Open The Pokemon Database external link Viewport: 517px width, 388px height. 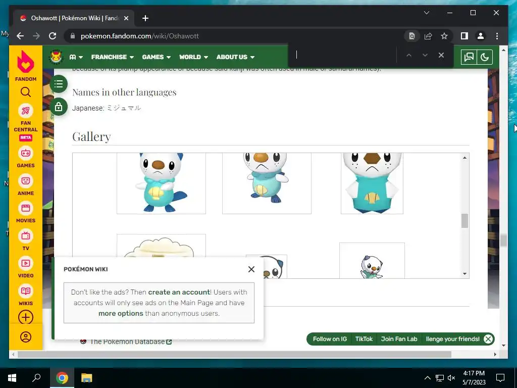(131, 342)
